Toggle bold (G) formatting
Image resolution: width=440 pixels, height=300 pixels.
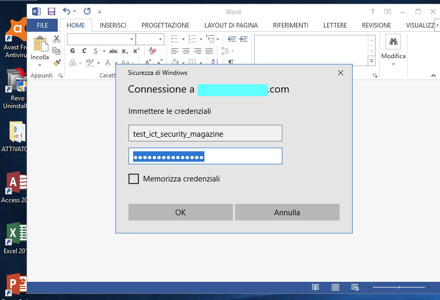point(73,51)
